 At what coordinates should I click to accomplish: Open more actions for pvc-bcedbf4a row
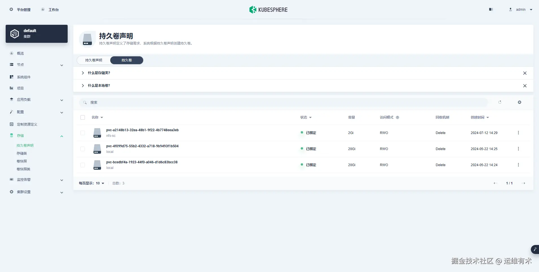click(518, 165)
